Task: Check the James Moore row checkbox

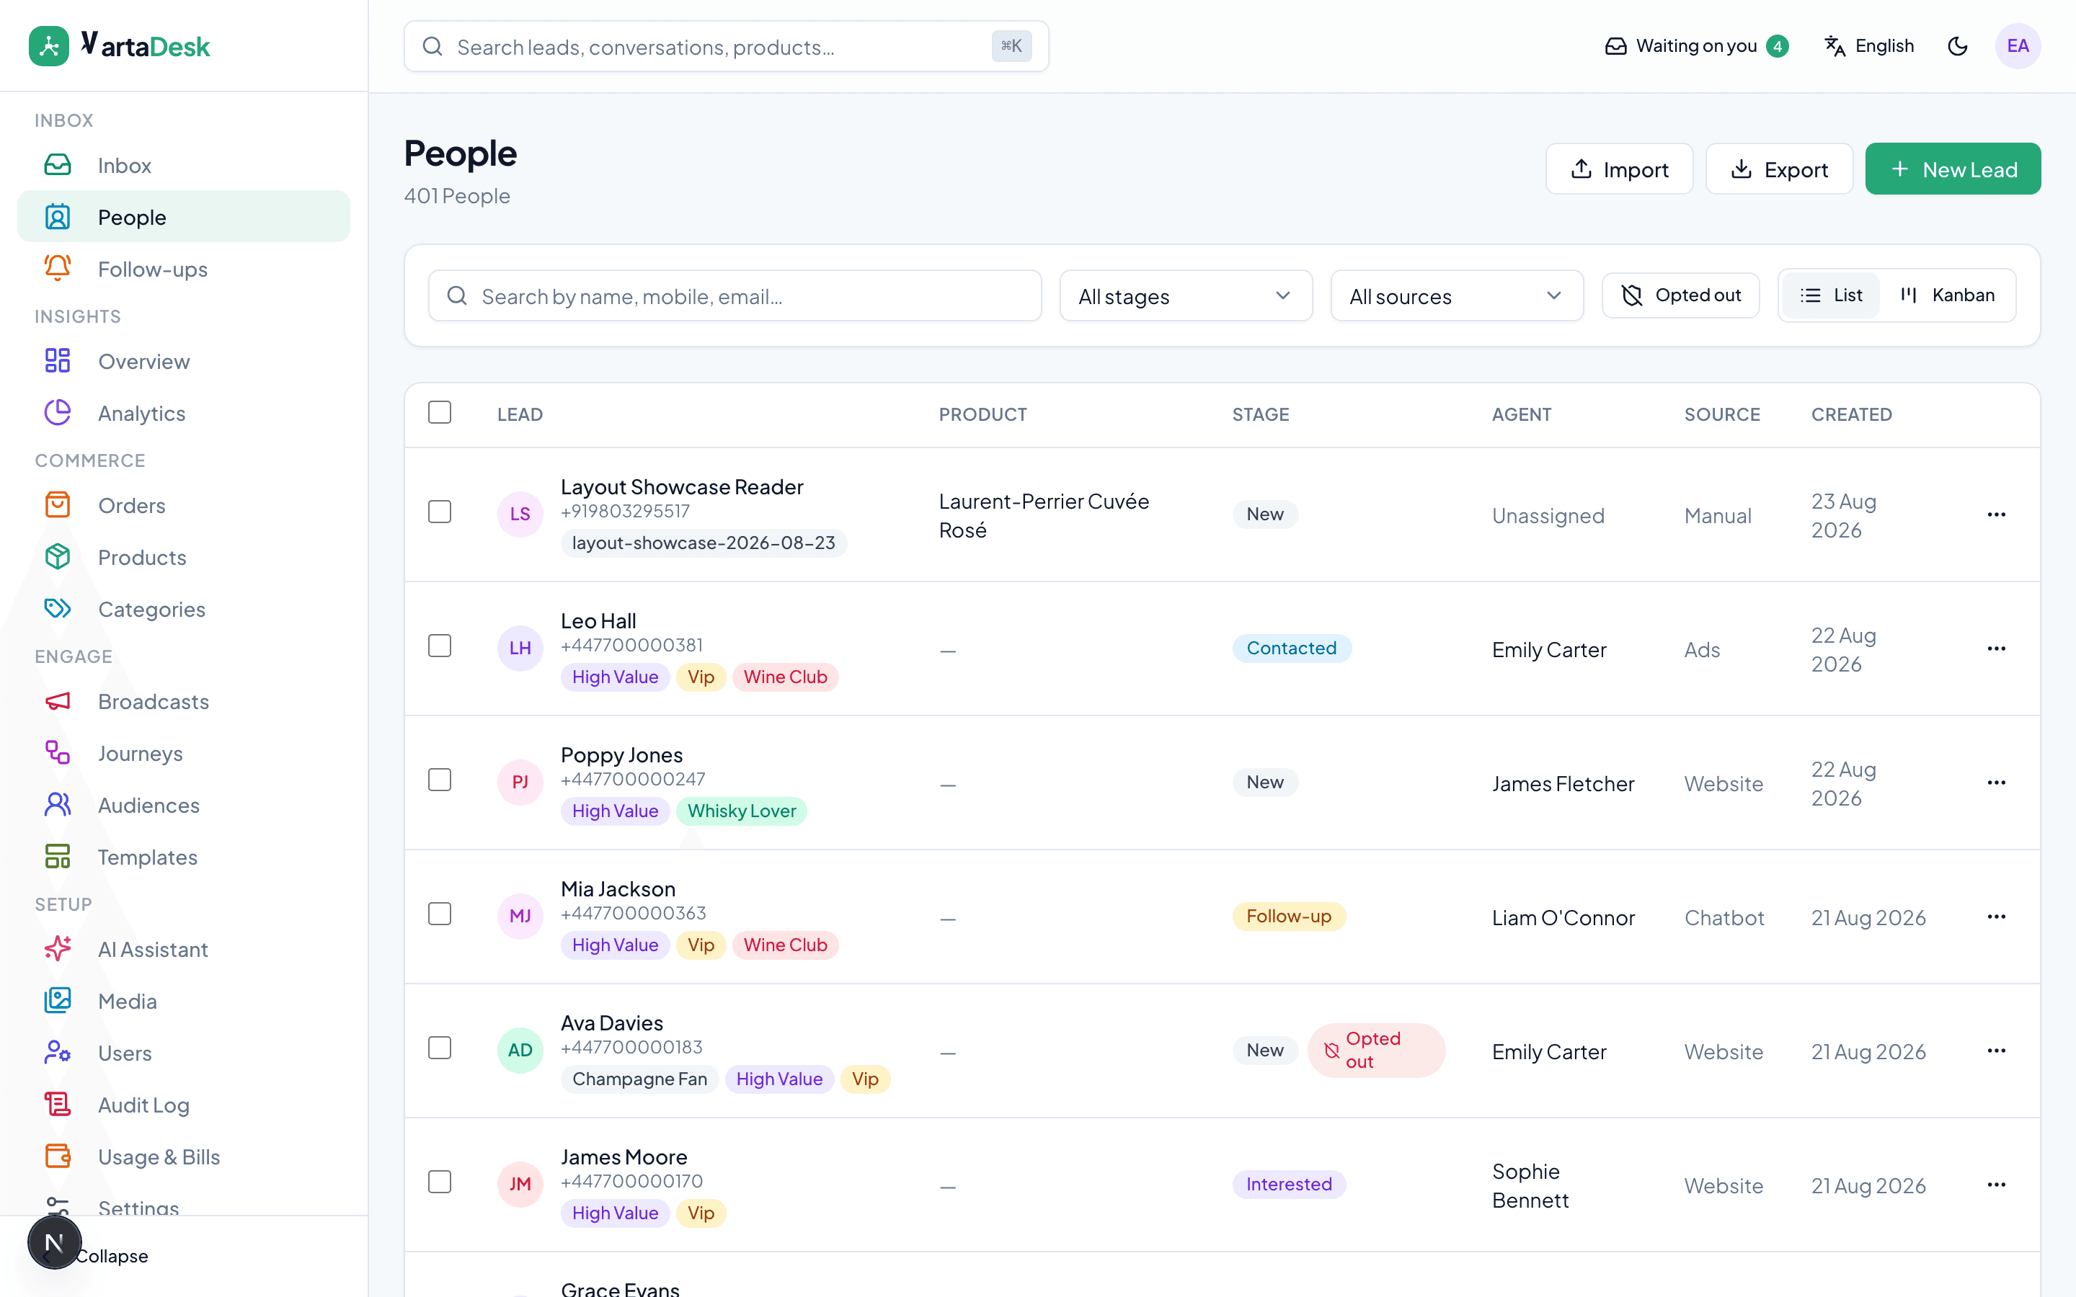Action: 439,1182
